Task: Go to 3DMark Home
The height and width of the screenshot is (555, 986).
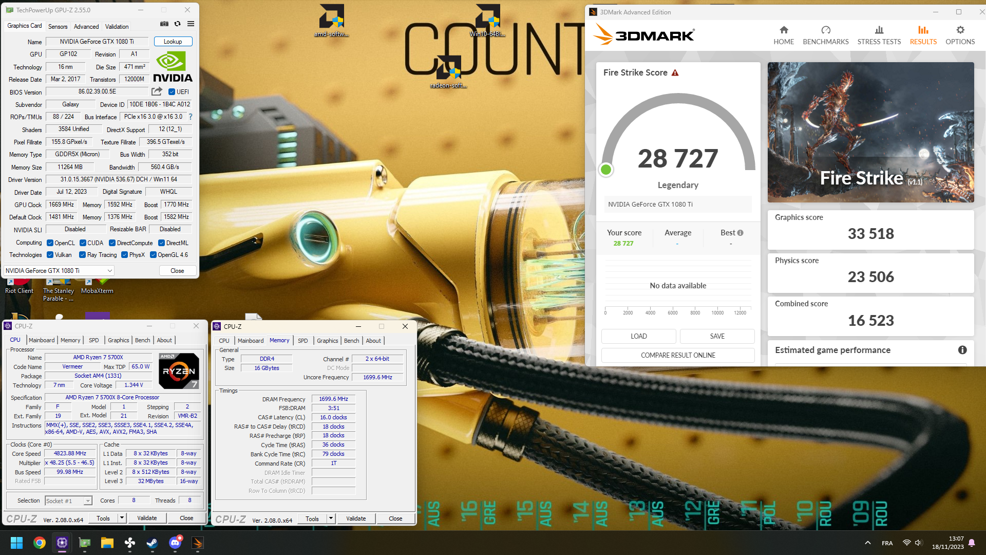Action: [x=784, y=35]
